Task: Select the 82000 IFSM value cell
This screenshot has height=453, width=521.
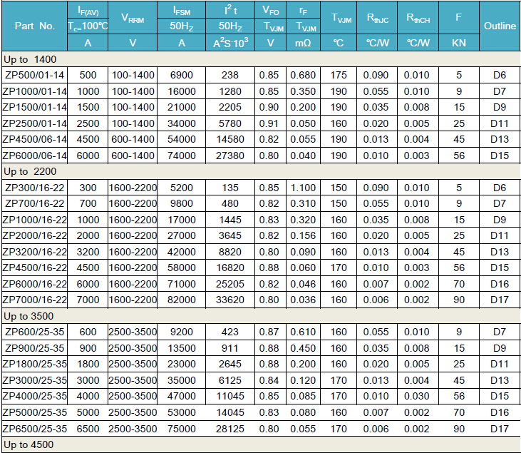Action: [182, 300]
